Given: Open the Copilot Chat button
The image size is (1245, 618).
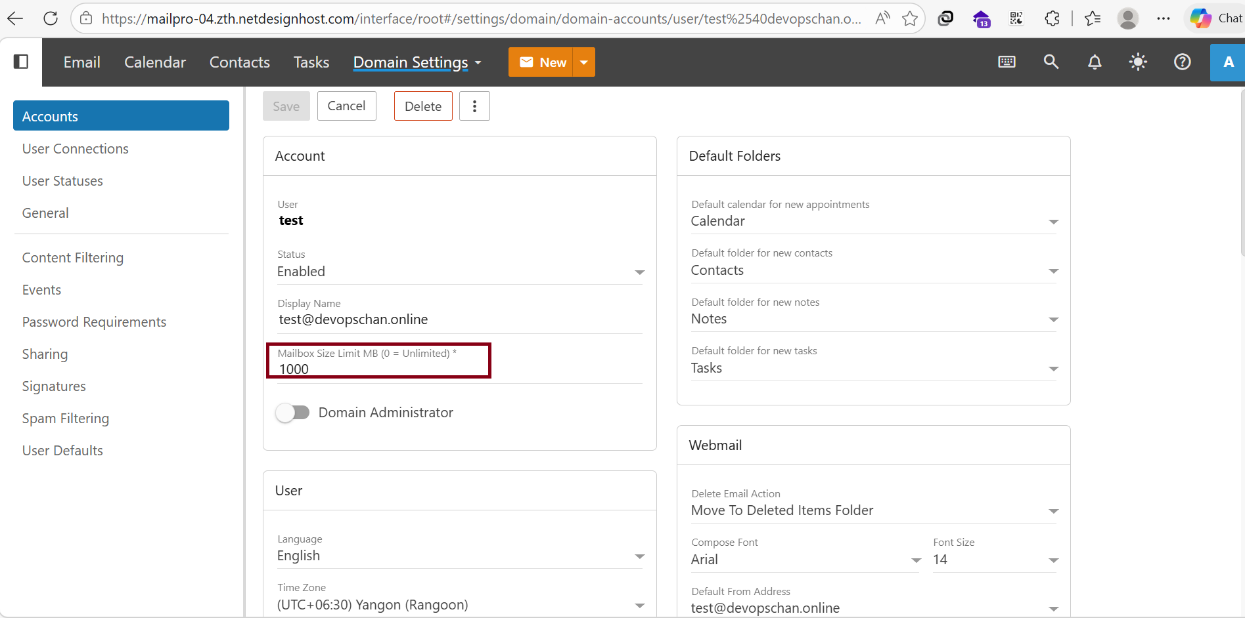Looking at the screenshot, I should [1215, 18].
